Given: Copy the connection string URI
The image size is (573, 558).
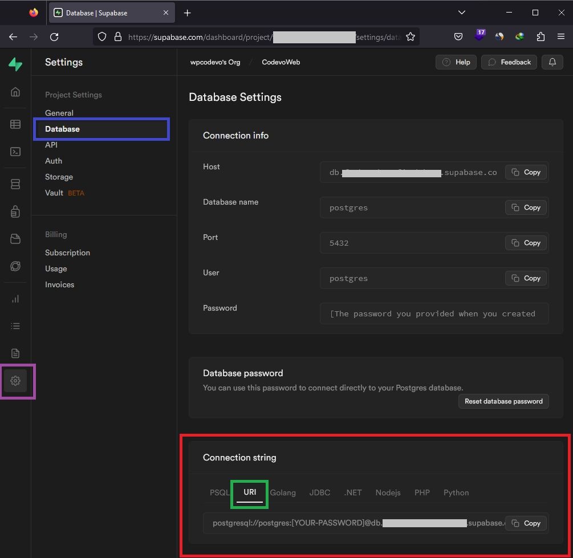Looking at the screenshot, I should tap(526, 523).
